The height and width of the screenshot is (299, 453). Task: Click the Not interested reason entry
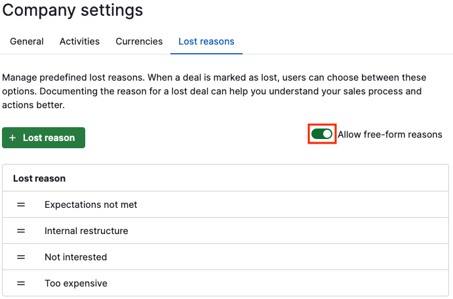[x=75, y=257]
